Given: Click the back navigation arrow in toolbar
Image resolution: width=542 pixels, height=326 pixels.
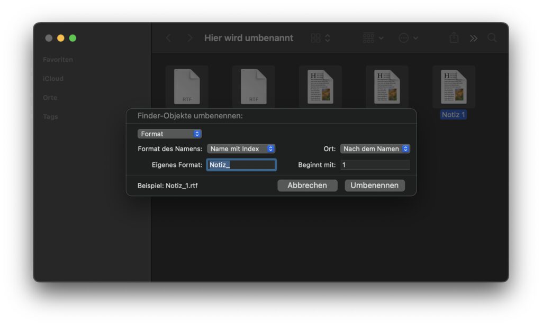Looking at the screenshot, I should [169, 38].
